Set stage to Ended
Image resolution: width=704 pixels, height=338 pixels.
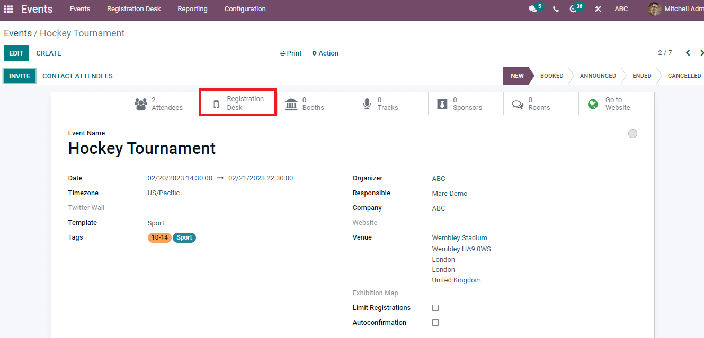641,76
